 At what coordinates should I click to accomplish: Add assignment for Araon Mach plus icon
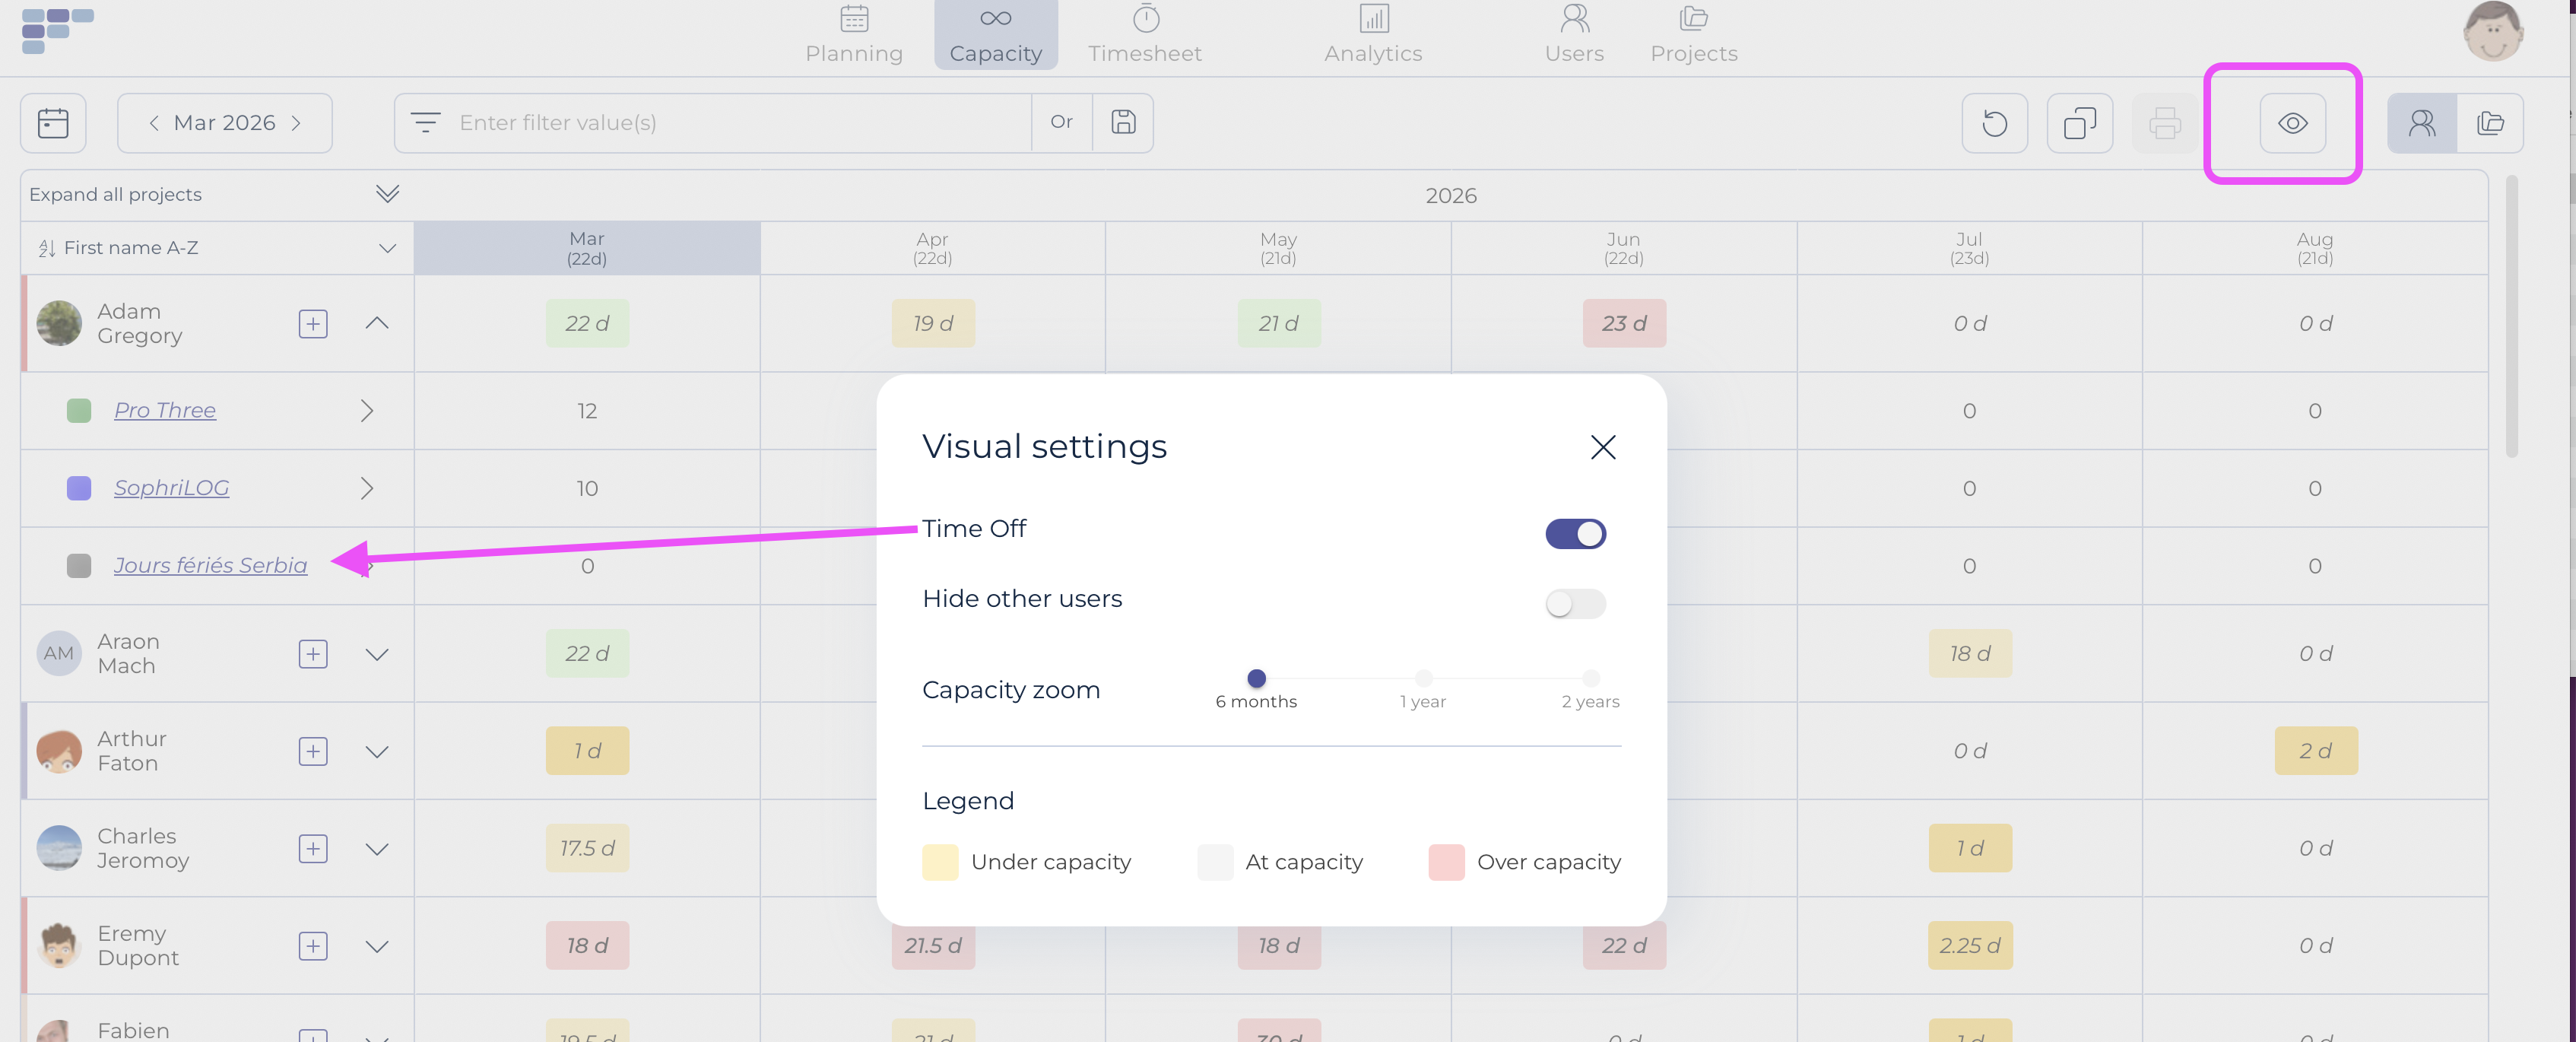pyautogui.click(x=313, y=654)
